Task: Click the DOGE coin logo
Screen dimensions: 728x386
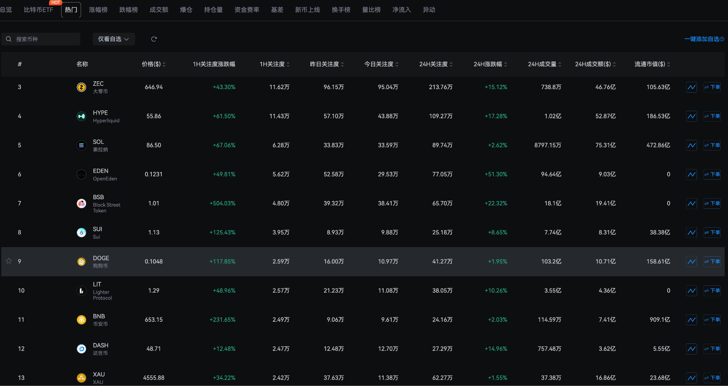Action: [x=81, y=262]
